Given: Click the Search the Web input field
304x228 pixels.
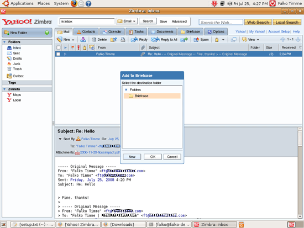Looking at the screenshot, I should (221, 22).
